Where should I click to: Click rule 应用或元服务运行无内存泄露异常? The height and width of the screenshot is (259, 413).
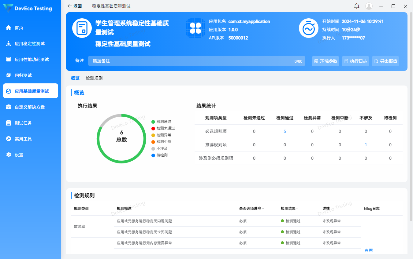[x=144, y=243]
